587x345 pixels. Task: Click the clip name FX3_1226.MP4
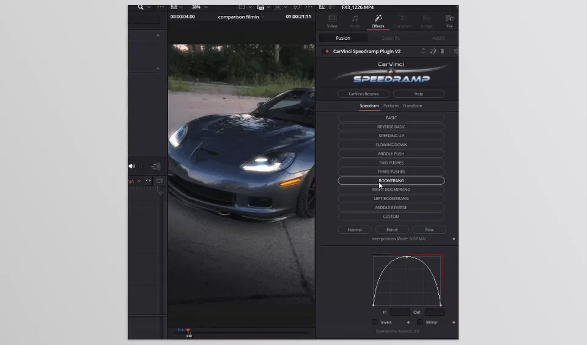pos(358,7)
